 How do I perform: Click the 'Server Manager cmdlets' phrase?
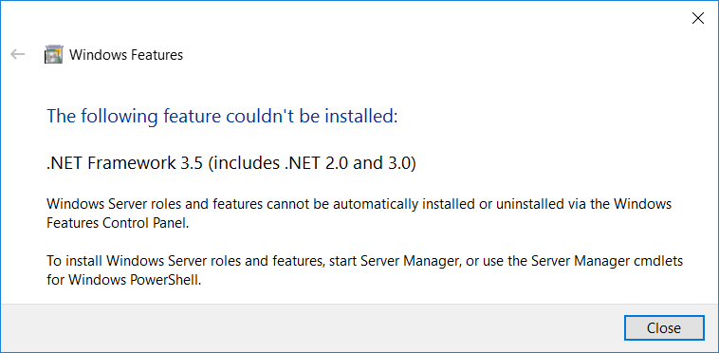pos(607,261)
